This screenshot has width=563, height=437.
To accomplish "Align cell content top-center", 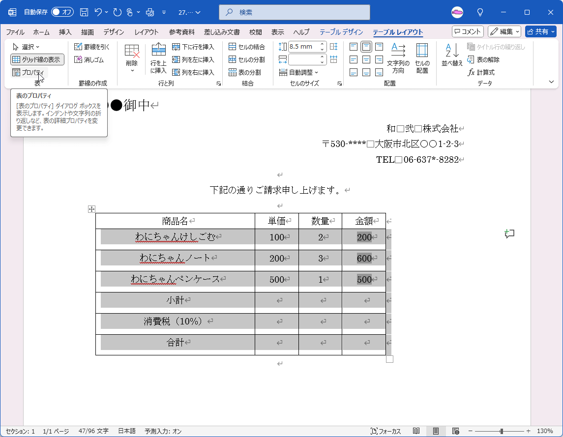I will pos(366,47).
